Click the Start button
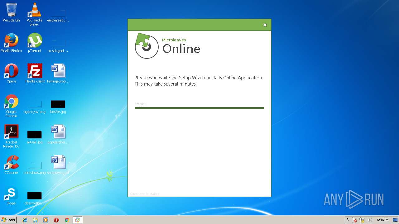 (x=8, y=220)
